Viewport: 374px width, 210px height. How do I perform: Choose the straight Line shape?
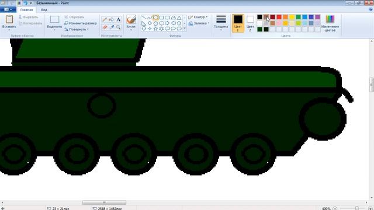click(x=144, y=17)
